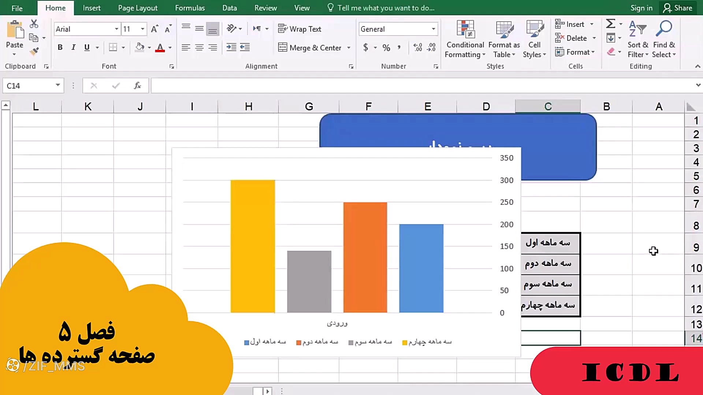
Task: Switch to the Formulas tab
Action: [x=190, y=8]
